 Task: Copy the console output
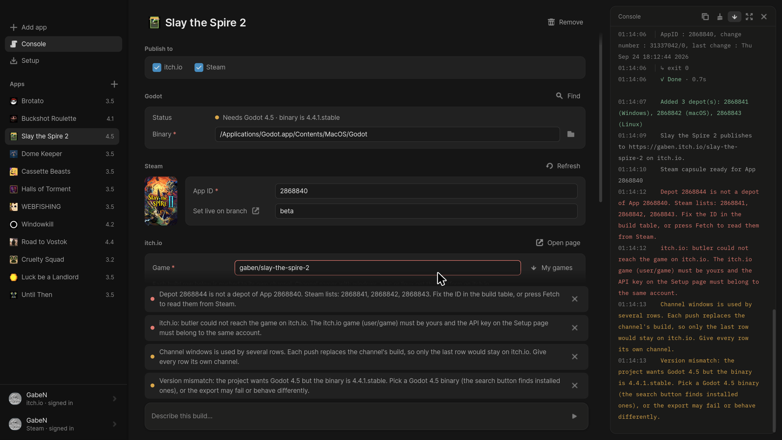click(705, 17)
